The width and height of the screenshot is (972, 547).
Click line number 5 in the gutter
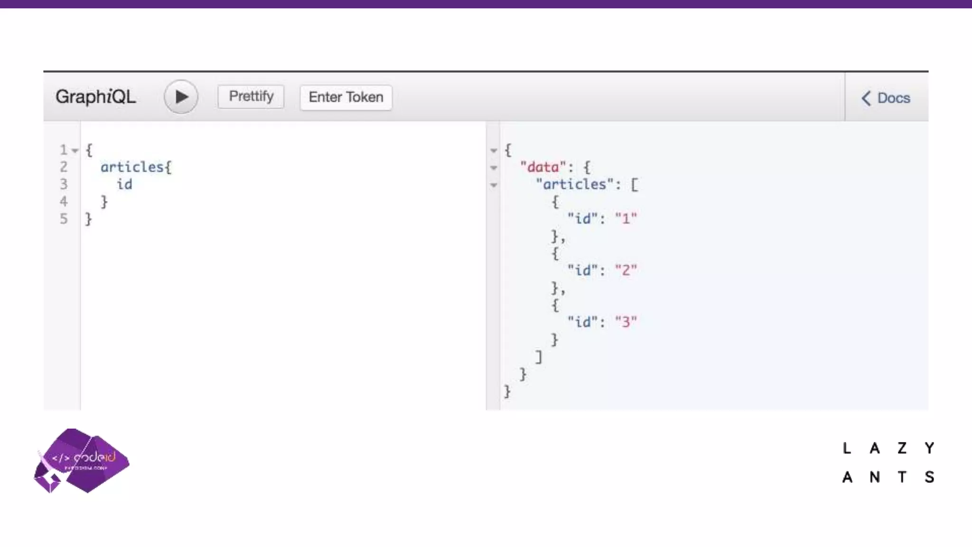64,219
